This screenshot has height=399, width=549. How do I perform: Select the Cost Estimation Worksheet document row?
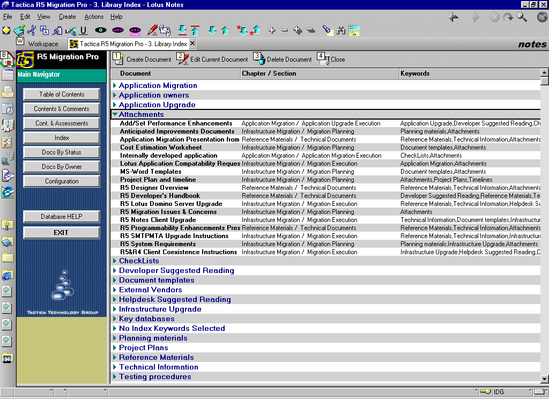point(325,147)
